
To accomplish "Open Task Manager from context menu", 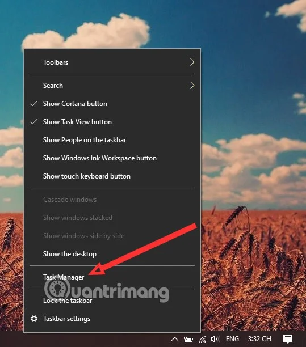I will coord(112,277).
